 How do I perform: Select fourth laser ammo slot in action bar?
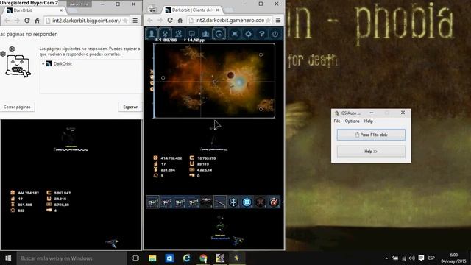pyautogui.click(x=193, y=202)
